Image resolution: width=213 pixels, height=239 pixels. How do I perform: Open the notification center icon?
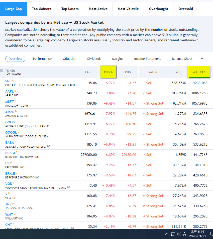(x=211, y=234)
